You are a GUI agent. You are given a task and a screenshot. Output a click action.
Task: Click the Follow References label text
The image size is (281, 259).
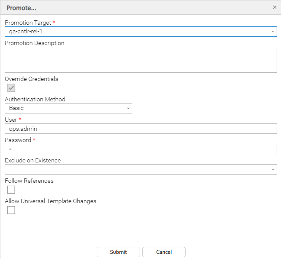point(29,181)
